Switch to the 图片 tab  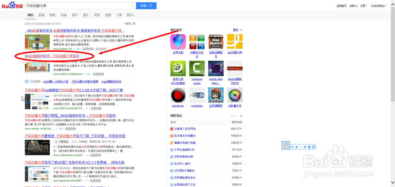[x=86, y=15]
